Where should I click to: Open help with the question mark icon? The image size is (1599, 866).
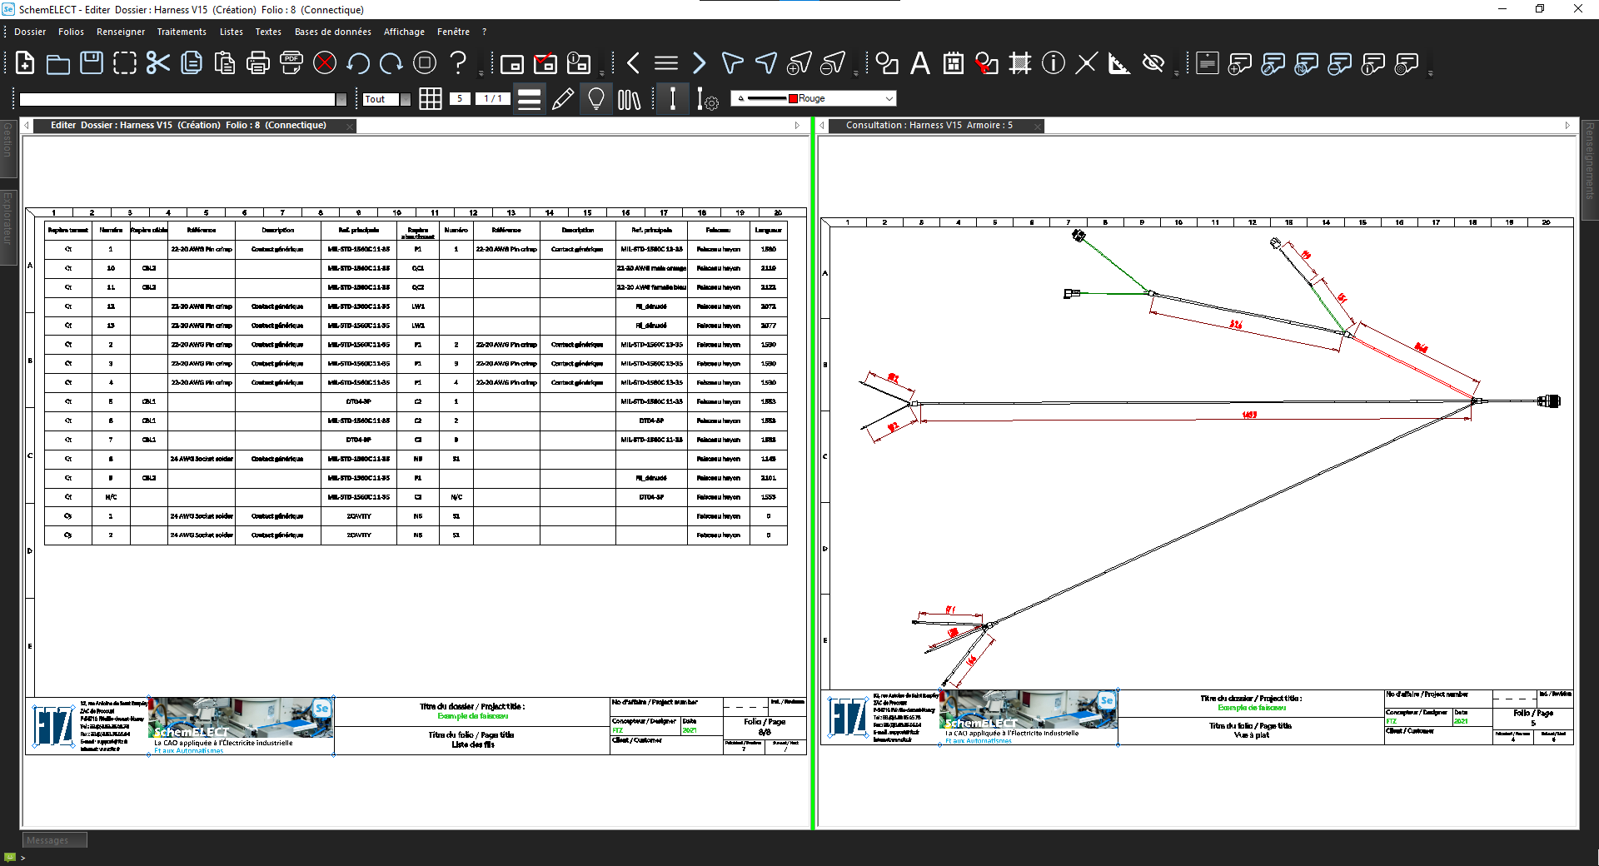(458, 63)
